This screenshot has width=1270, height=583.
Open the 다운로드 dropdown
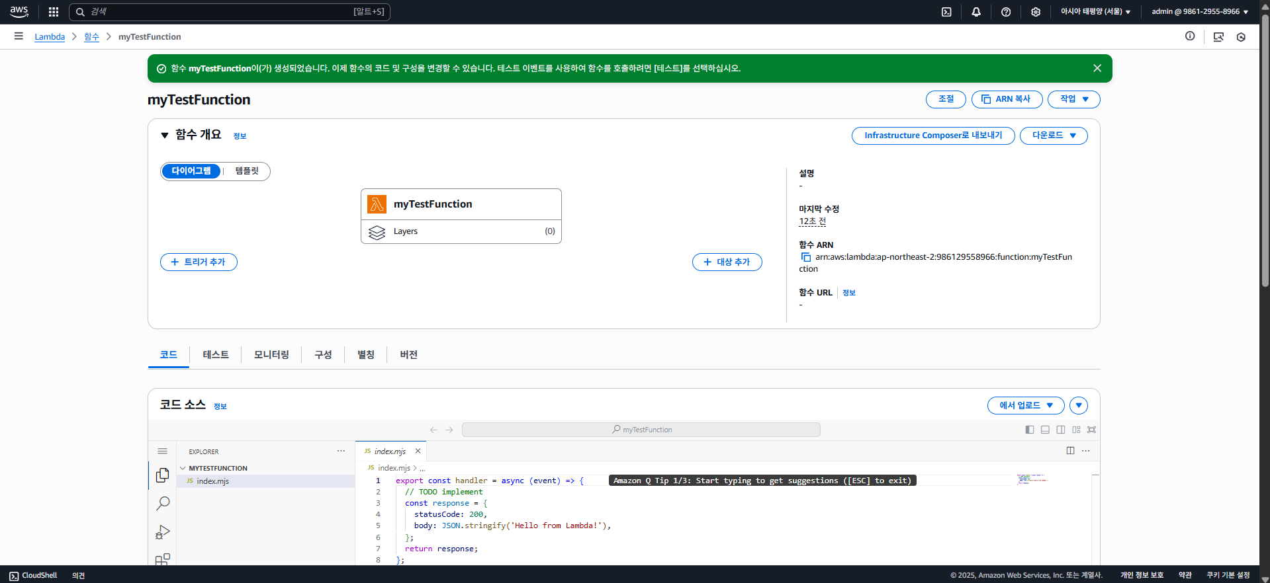[1054, 136]
